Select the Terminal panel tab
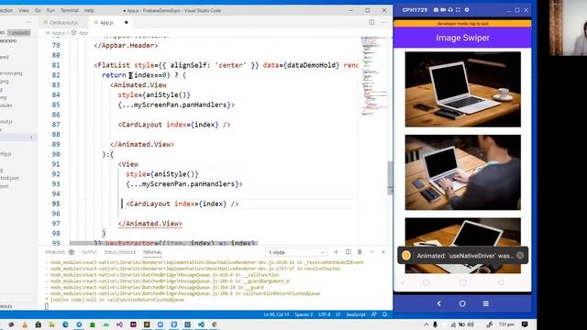 pos(152,252)
